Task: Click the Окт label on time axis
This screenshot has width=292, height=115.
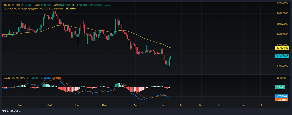Action: tap(201, 105)
